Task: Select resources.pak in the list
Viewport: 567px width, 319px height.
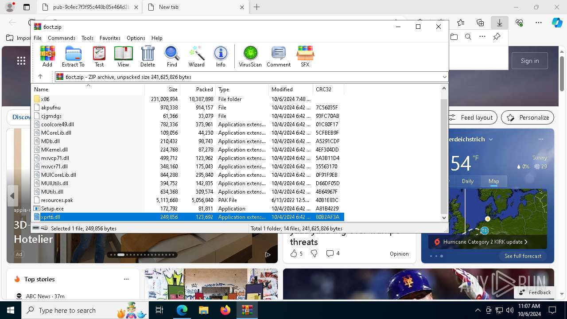Action: 188,200
